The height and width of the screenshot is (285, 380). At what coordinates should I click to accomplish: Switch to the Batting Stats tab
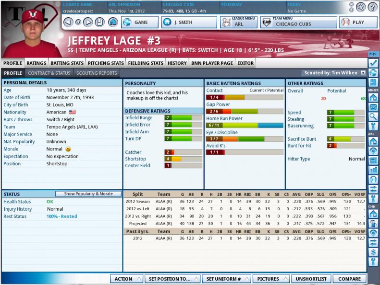point(67,63)
